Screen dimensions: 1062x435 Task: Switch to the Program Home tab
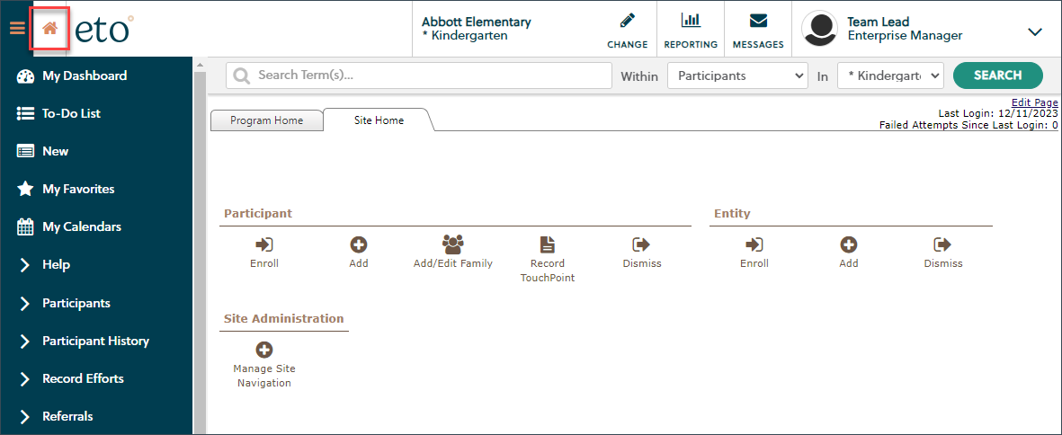267,120
